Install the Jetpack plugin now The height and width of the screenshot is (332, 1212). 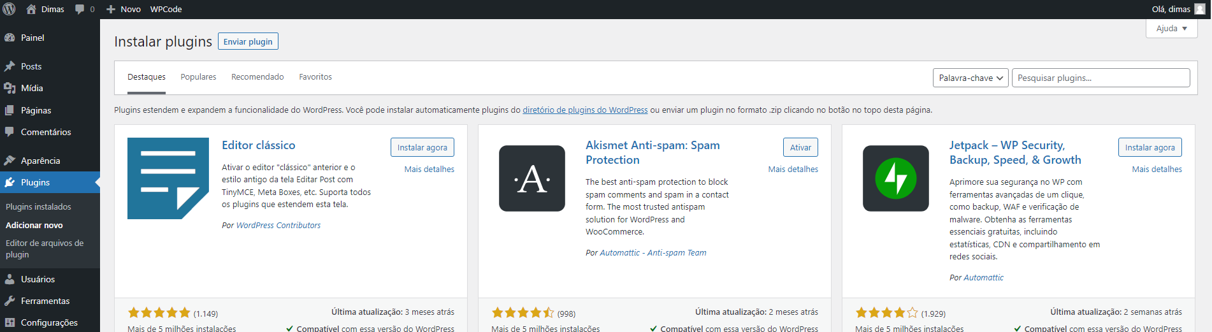[1150, 147]
